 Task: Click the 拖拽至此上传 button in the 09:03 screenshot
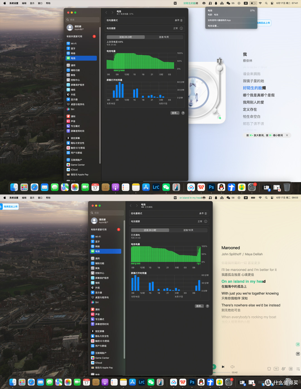pyautogui.click(x=9, y=206)
